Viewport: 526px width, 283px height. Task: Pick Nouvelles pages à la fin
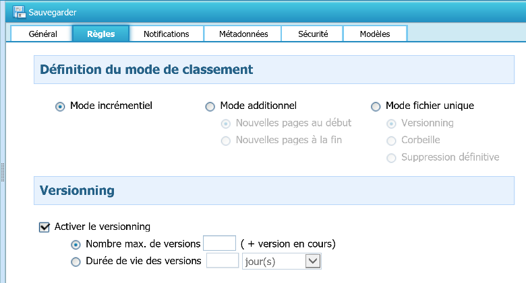click(226, 140)
